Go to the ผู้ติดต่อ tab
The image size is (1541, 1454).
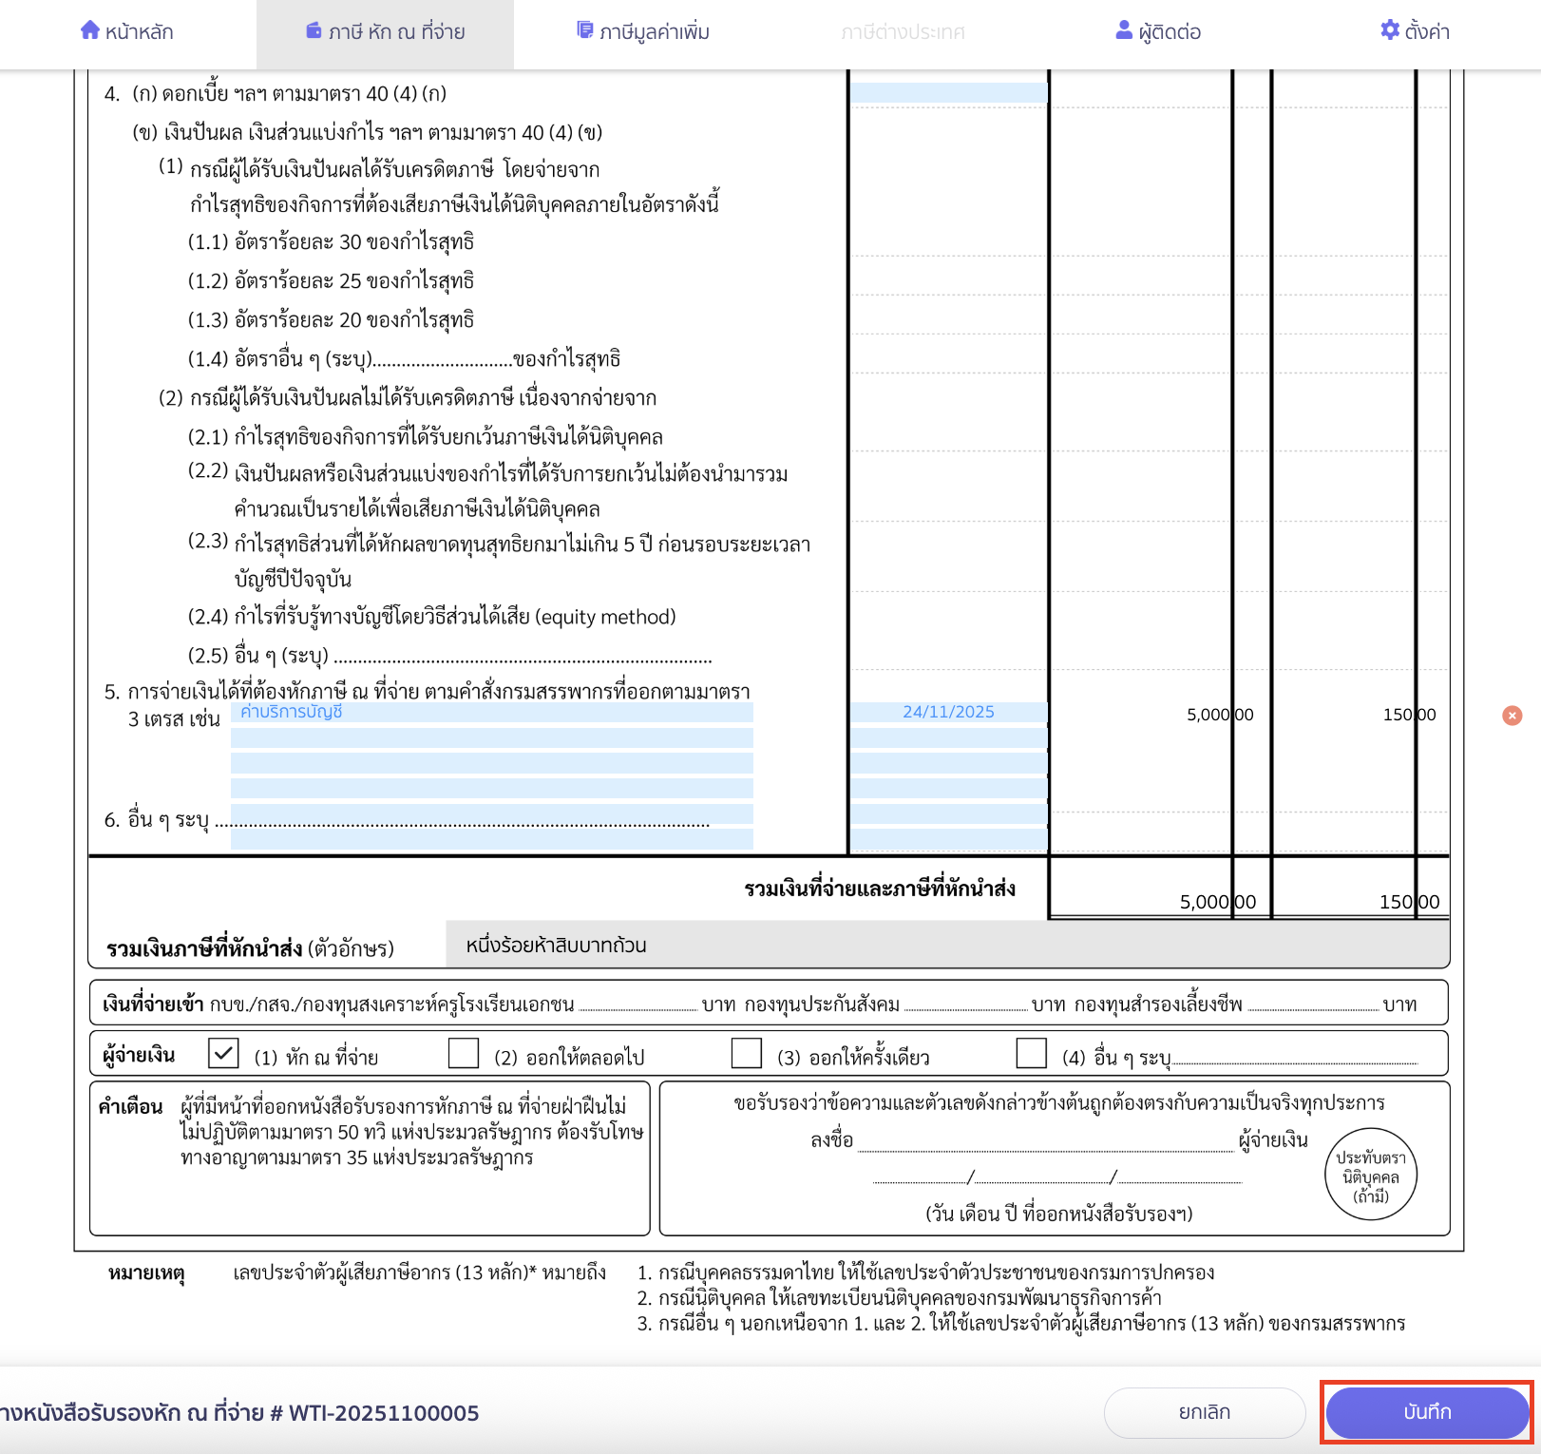pyautogui.click(x=1170, y=32)
